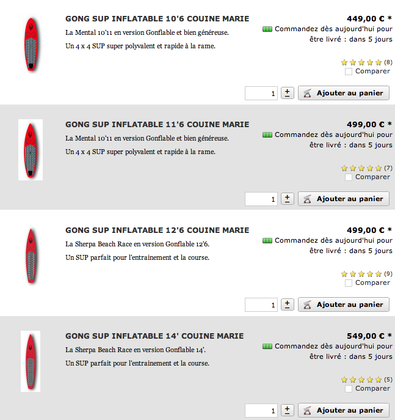Click the green stock indicator for the 11'6 board

point(267,134)
